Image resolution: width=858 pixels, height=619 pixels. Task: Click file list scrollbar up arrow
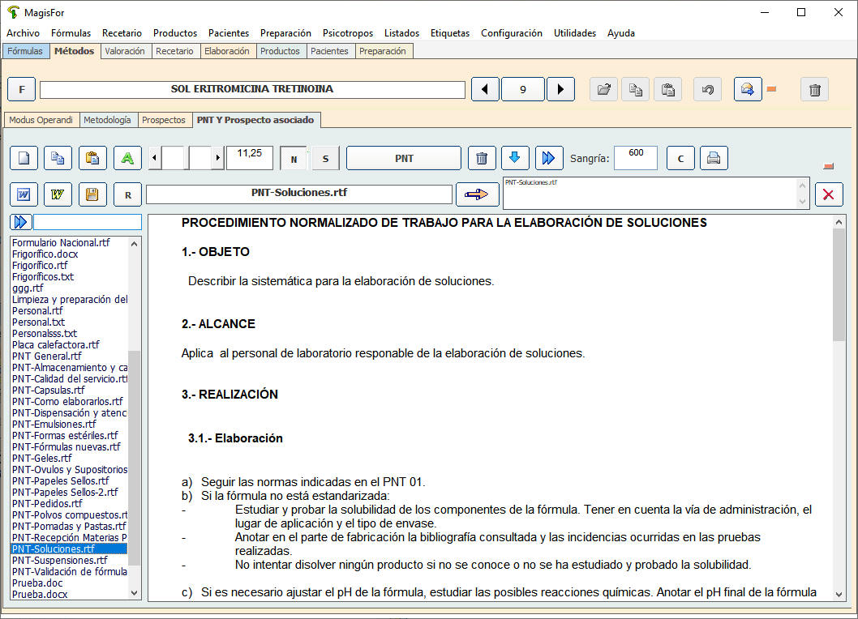pyautogui.click(x=134, y=243)
